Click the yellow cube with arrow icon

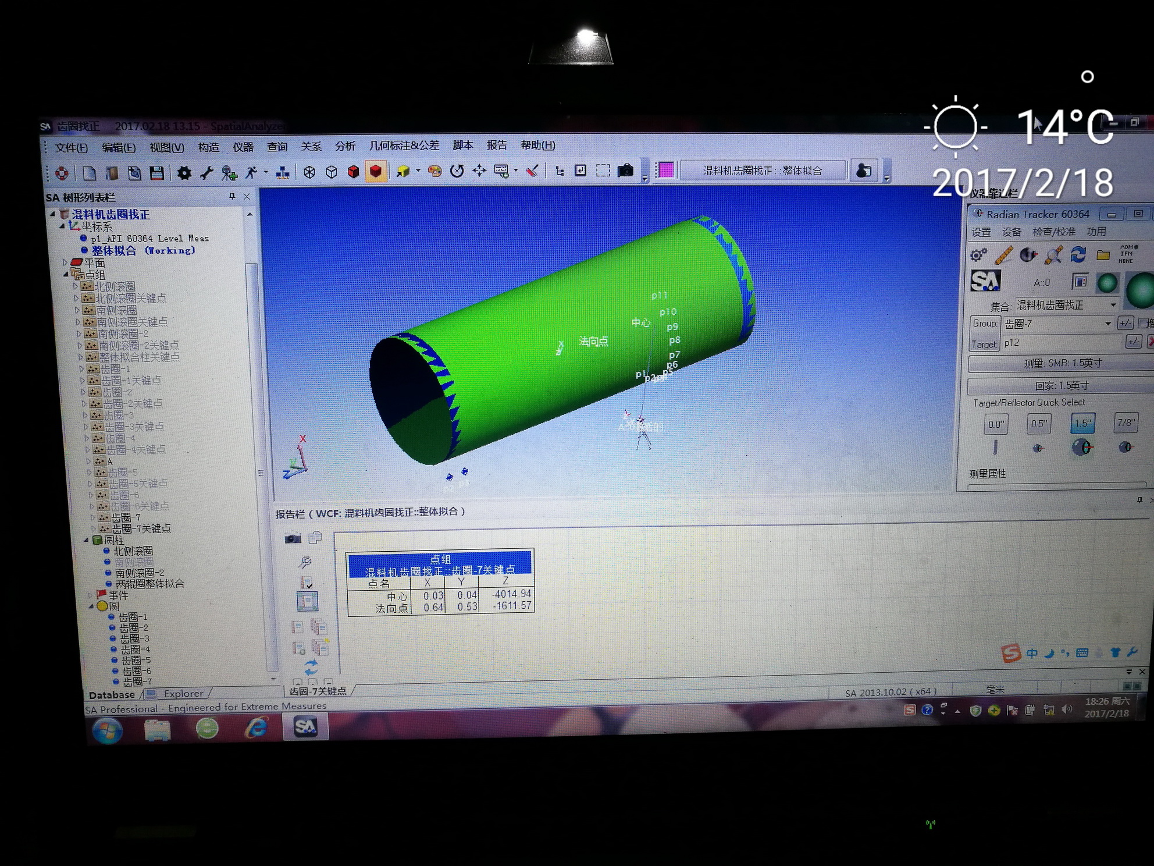pos(403,171)
